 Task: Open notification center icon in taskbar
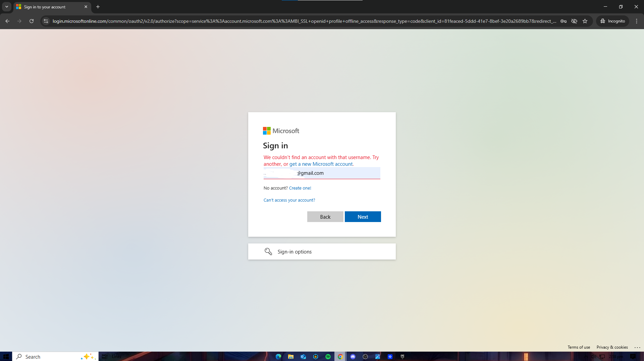pyautogui.click(x=633, y=357)
